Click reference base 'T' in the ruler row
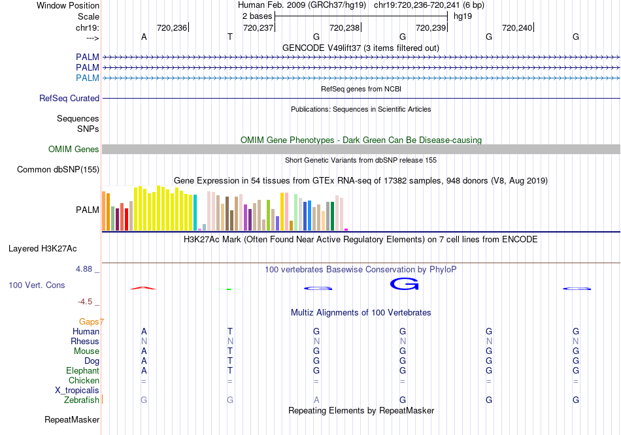This screenshot has height=435, width=621. point(230,37)
